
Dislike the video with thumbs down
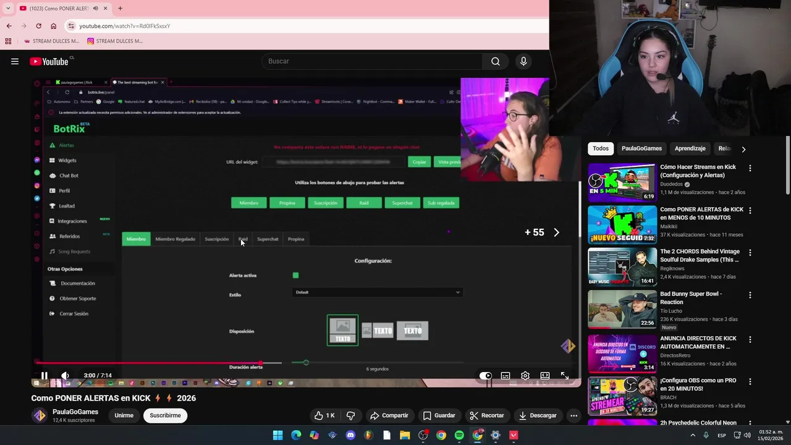pos(350,415)
